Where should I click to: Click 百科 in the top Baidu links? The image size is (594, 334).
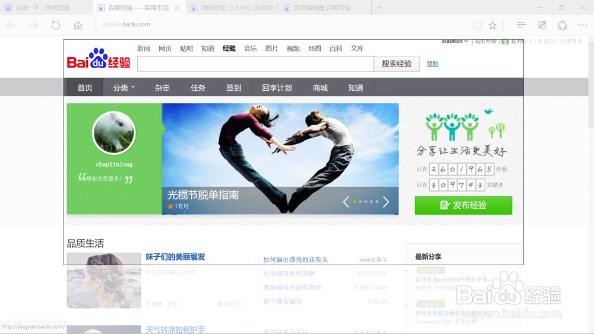(336, 49)
